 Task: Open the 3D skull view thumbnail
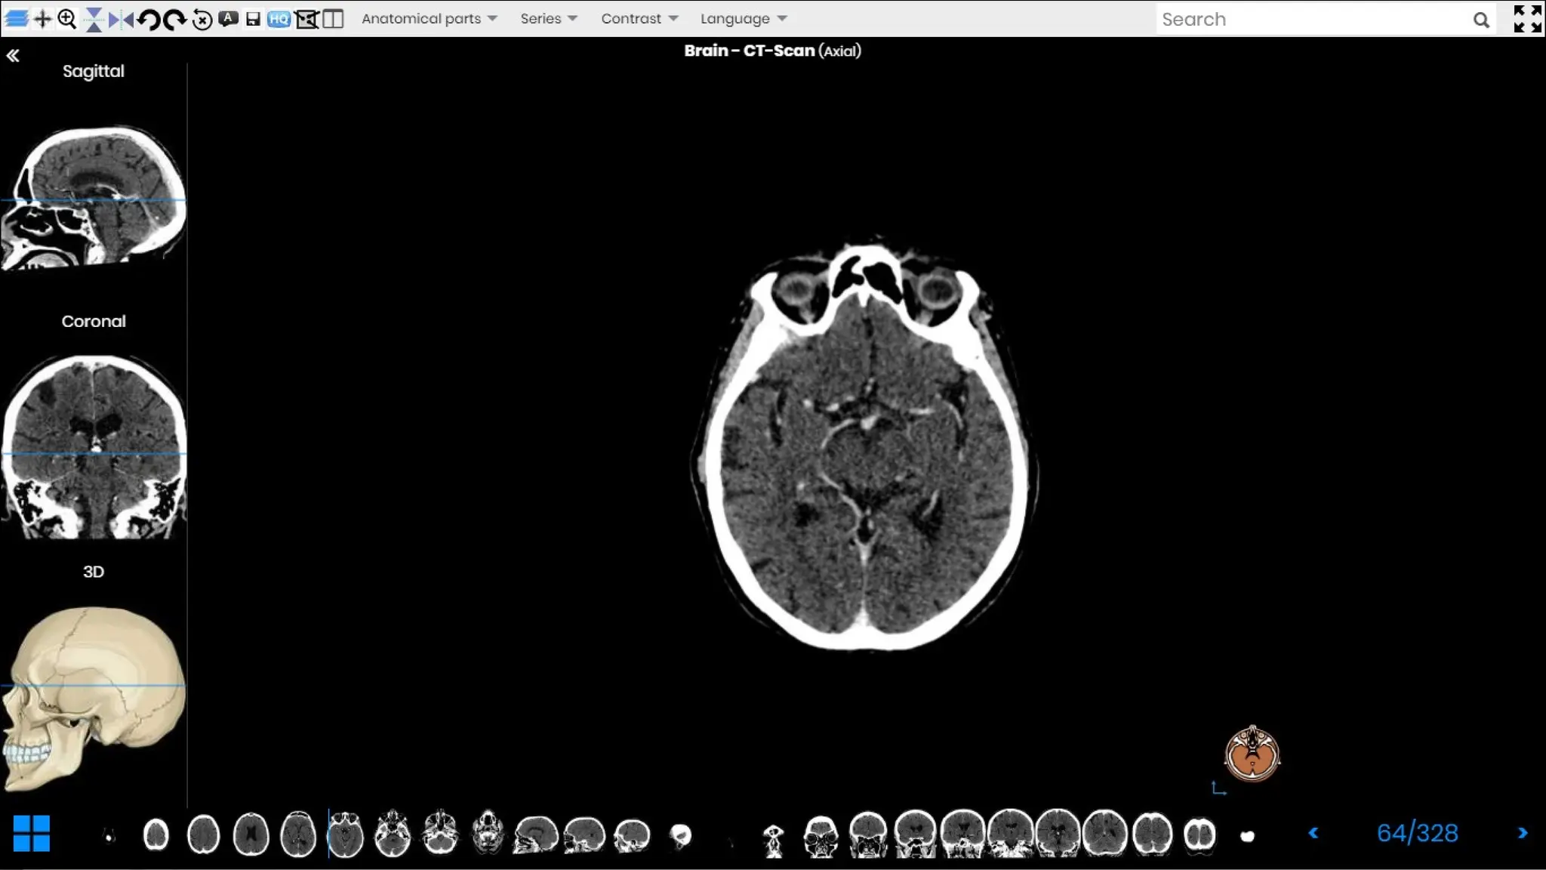(x=94, y=699)
